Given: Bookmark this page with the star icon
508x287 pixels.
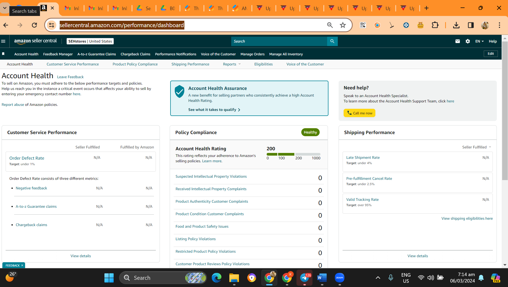Looking at the screenshot, I should click(x=343, y=25).
